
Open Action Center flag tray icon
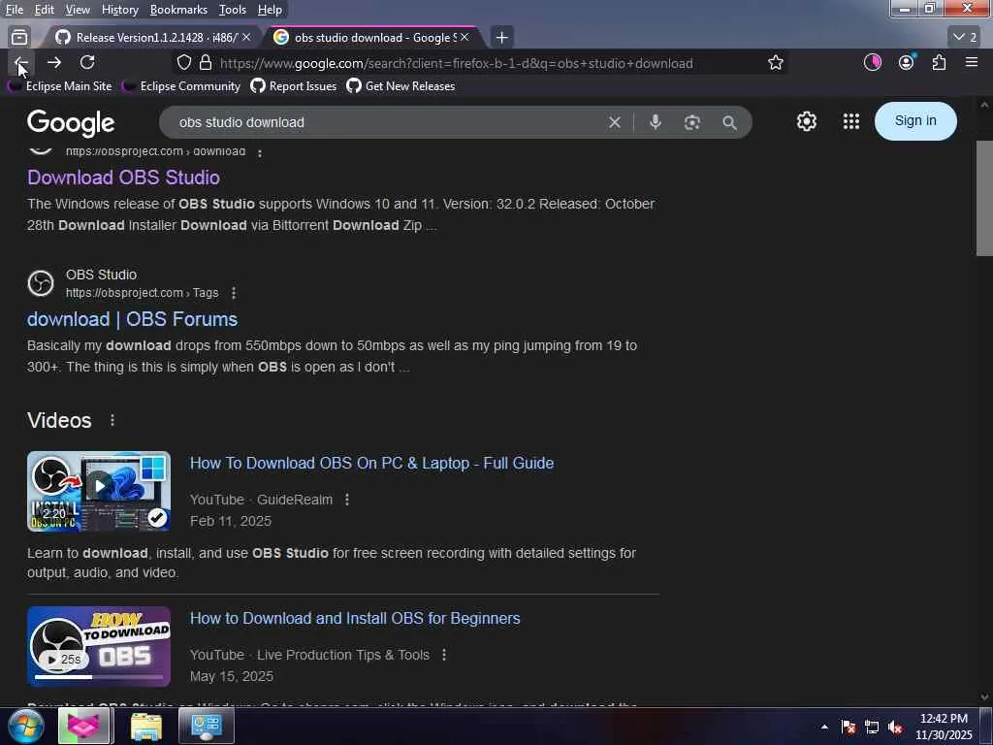(x=849, y=728)
